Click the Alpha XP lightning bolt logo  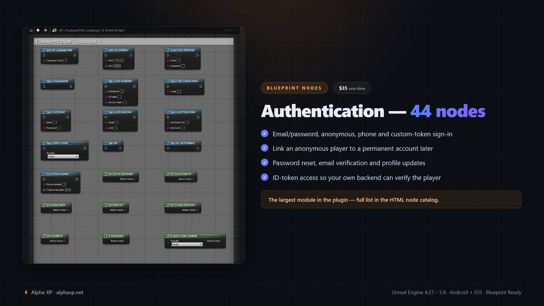(26, 292)
